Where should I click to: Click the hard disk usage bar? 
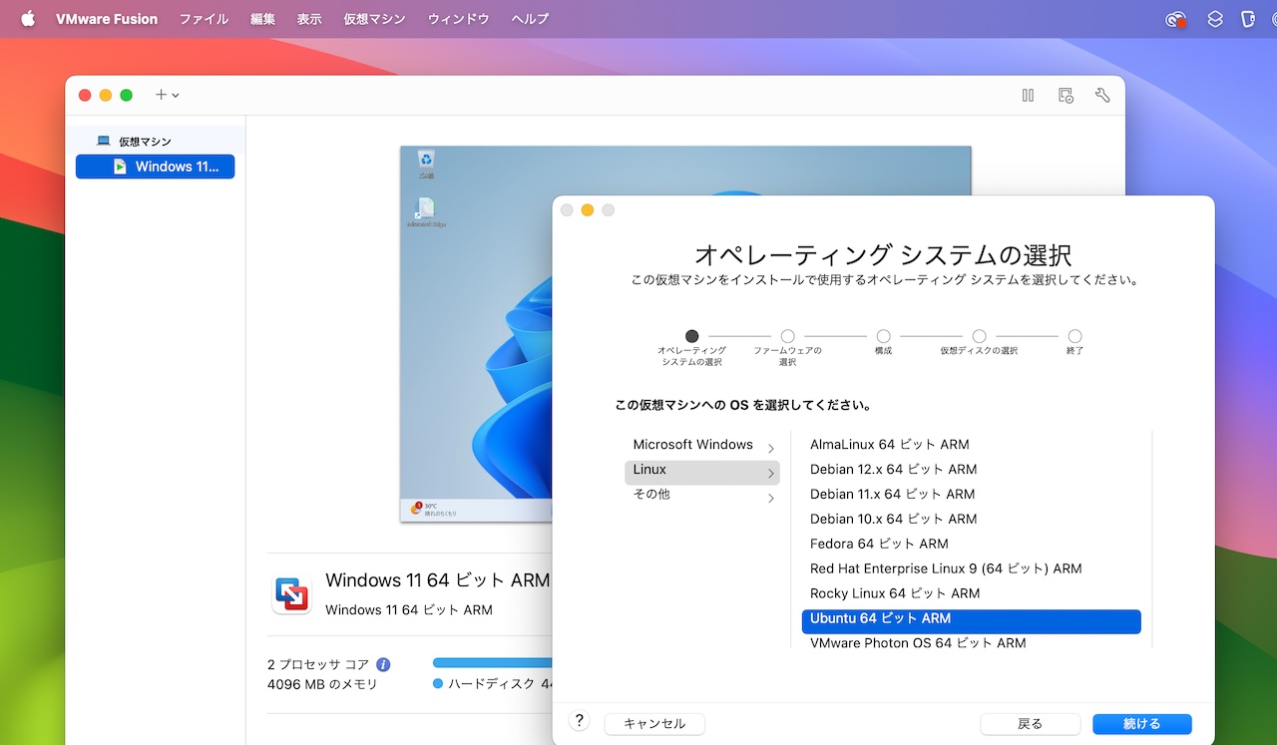point(492,662)
